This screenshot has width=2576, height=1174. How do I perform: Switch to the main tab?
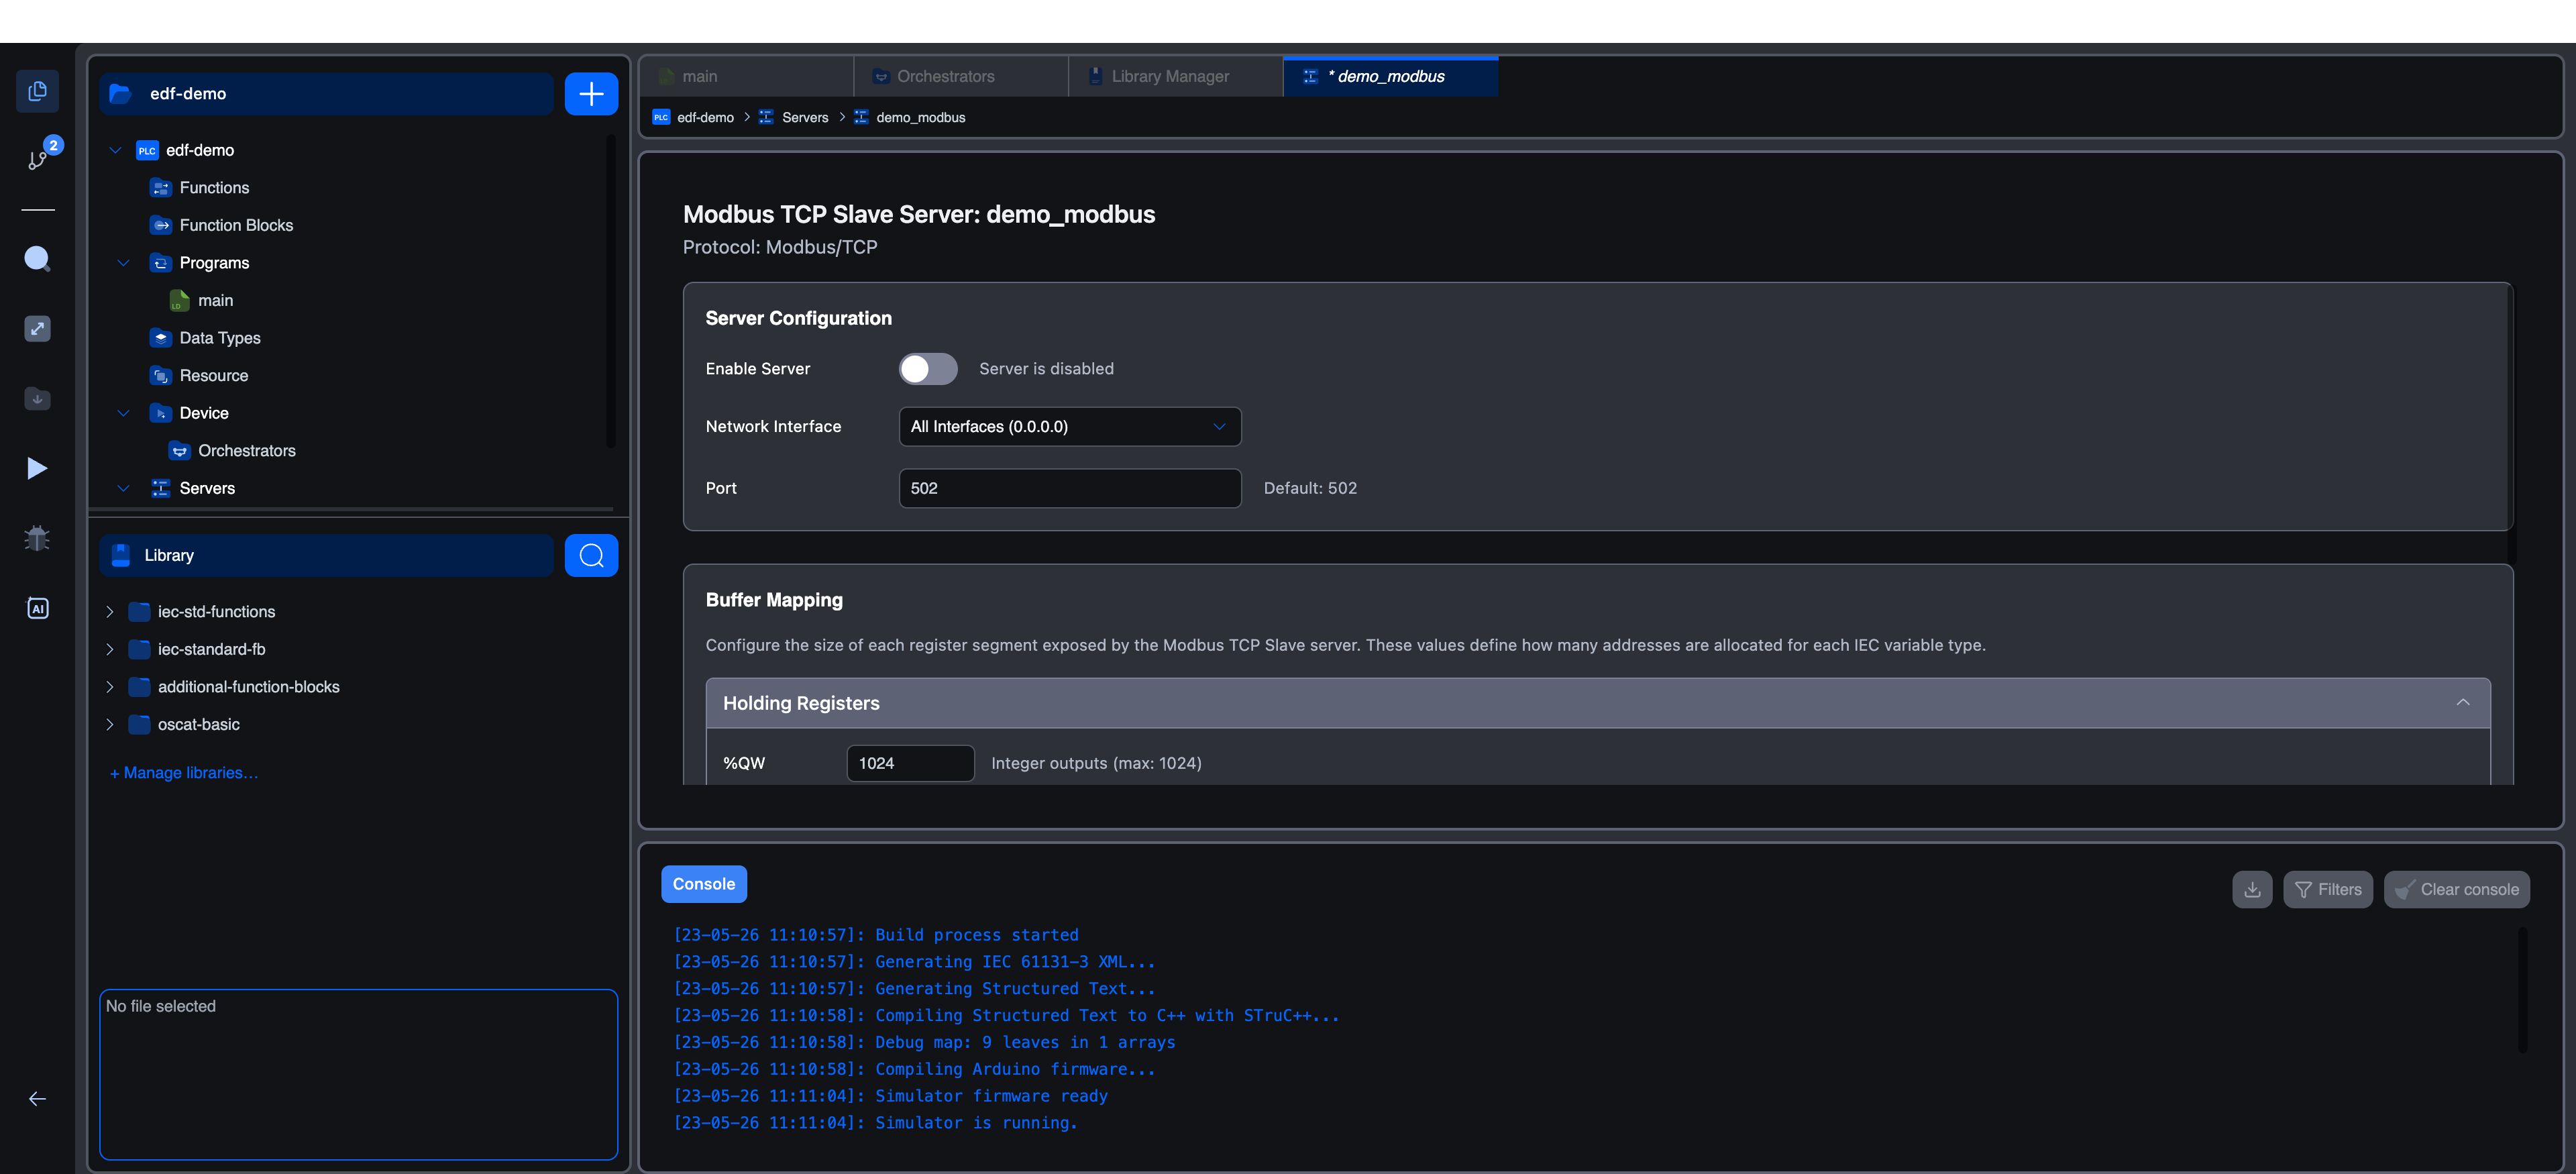[746, 77]
